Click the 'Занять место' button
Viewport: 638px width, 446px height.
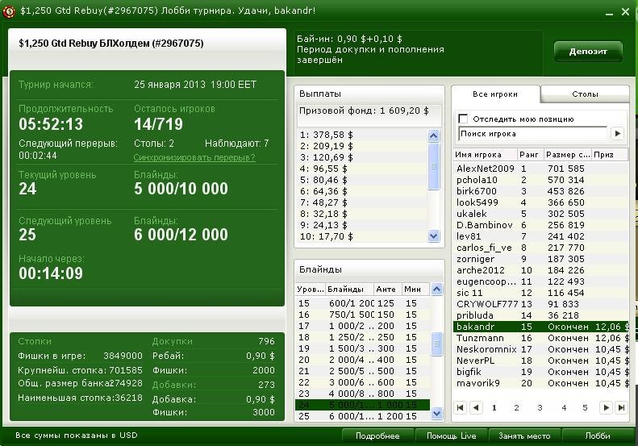[524, 436]
